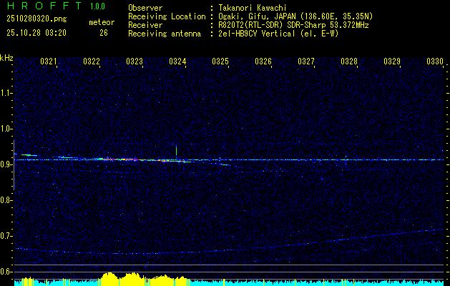Click the R820T2(RTL-SDR) receiver description
This screenshot has width=450, height=286.
tap(293, 25)
